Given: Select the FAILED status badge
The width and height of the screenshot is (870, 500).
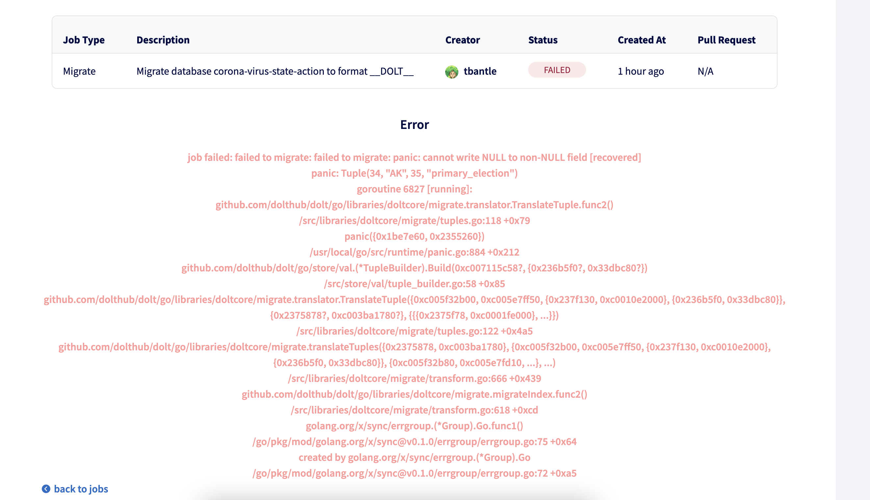Looking at the screenshot, I should (x=557, y=69).
